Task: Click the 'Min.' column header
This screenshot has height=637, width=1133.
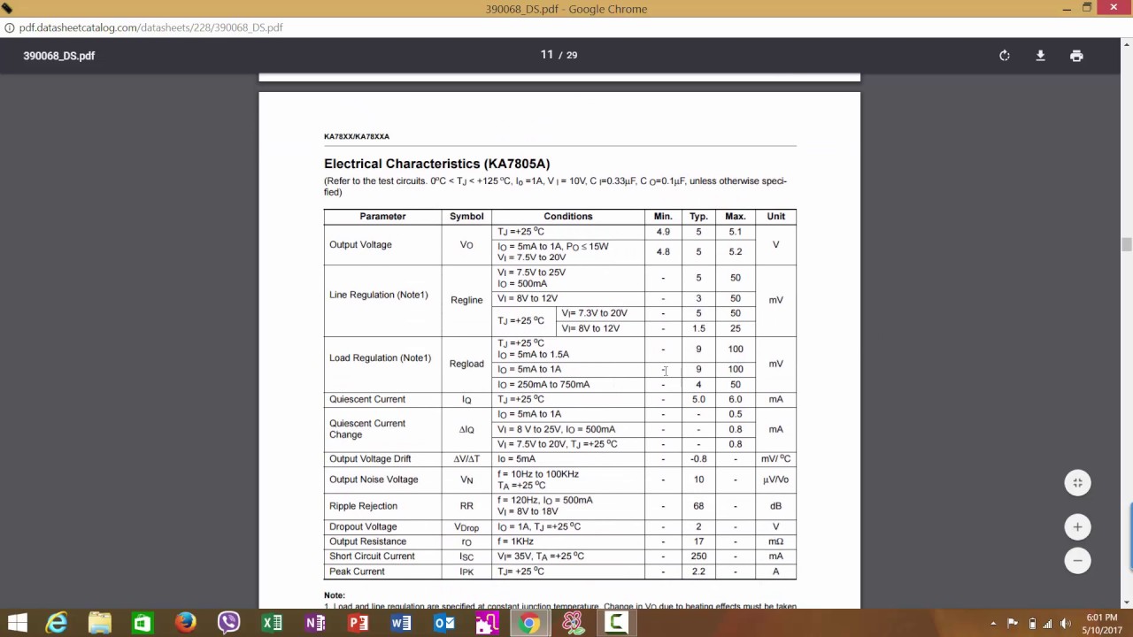Action: point(663,216)
